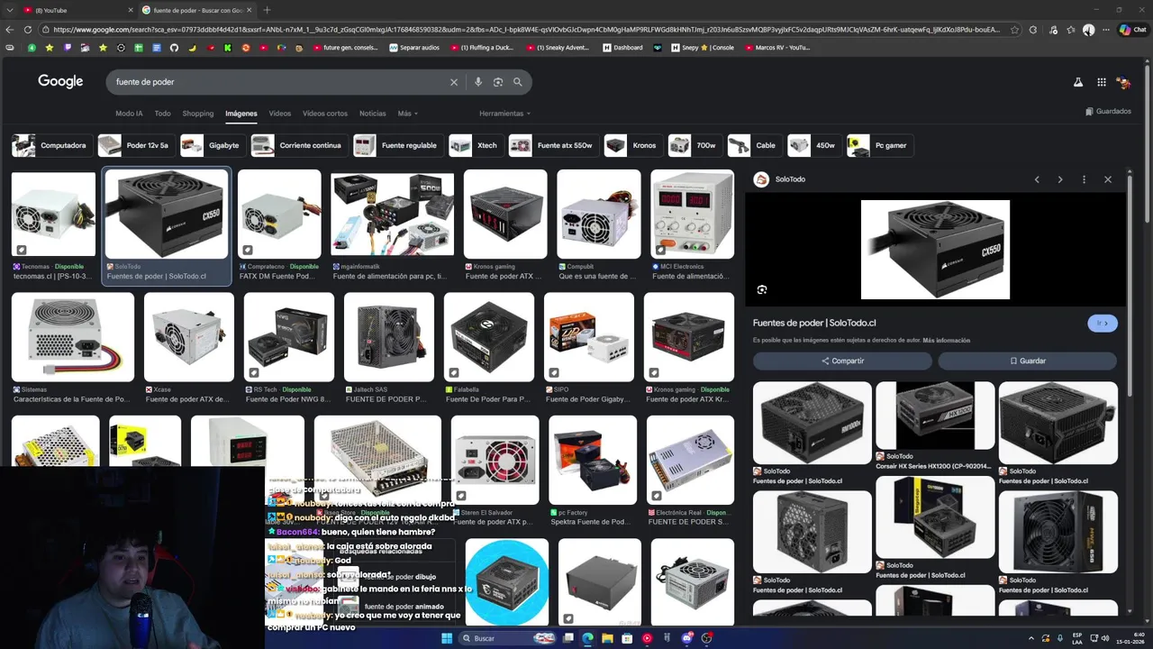Screen dimensions: 1153x649
Task: Open Discord from the taskbar
Action: (x=688, y=638)
